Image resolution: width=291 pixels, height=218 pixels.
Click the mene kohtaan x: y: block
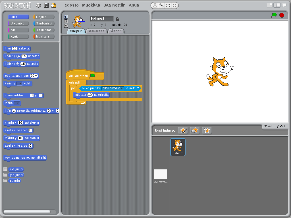tap(24, 95)
